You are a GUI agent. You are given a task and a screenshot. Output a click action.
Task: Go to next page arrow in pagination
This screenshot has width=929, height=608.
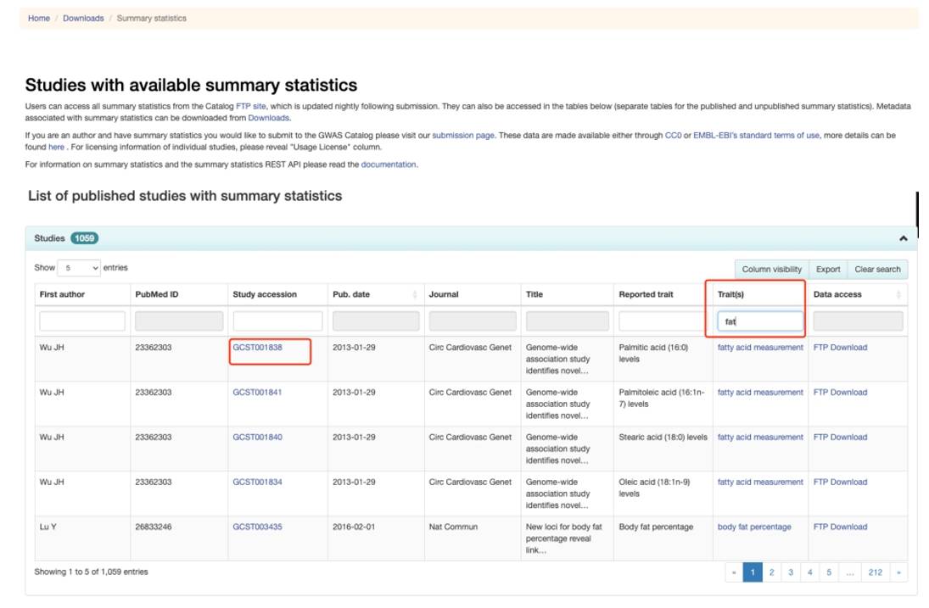pyautogui.click(x=898, y=572)
